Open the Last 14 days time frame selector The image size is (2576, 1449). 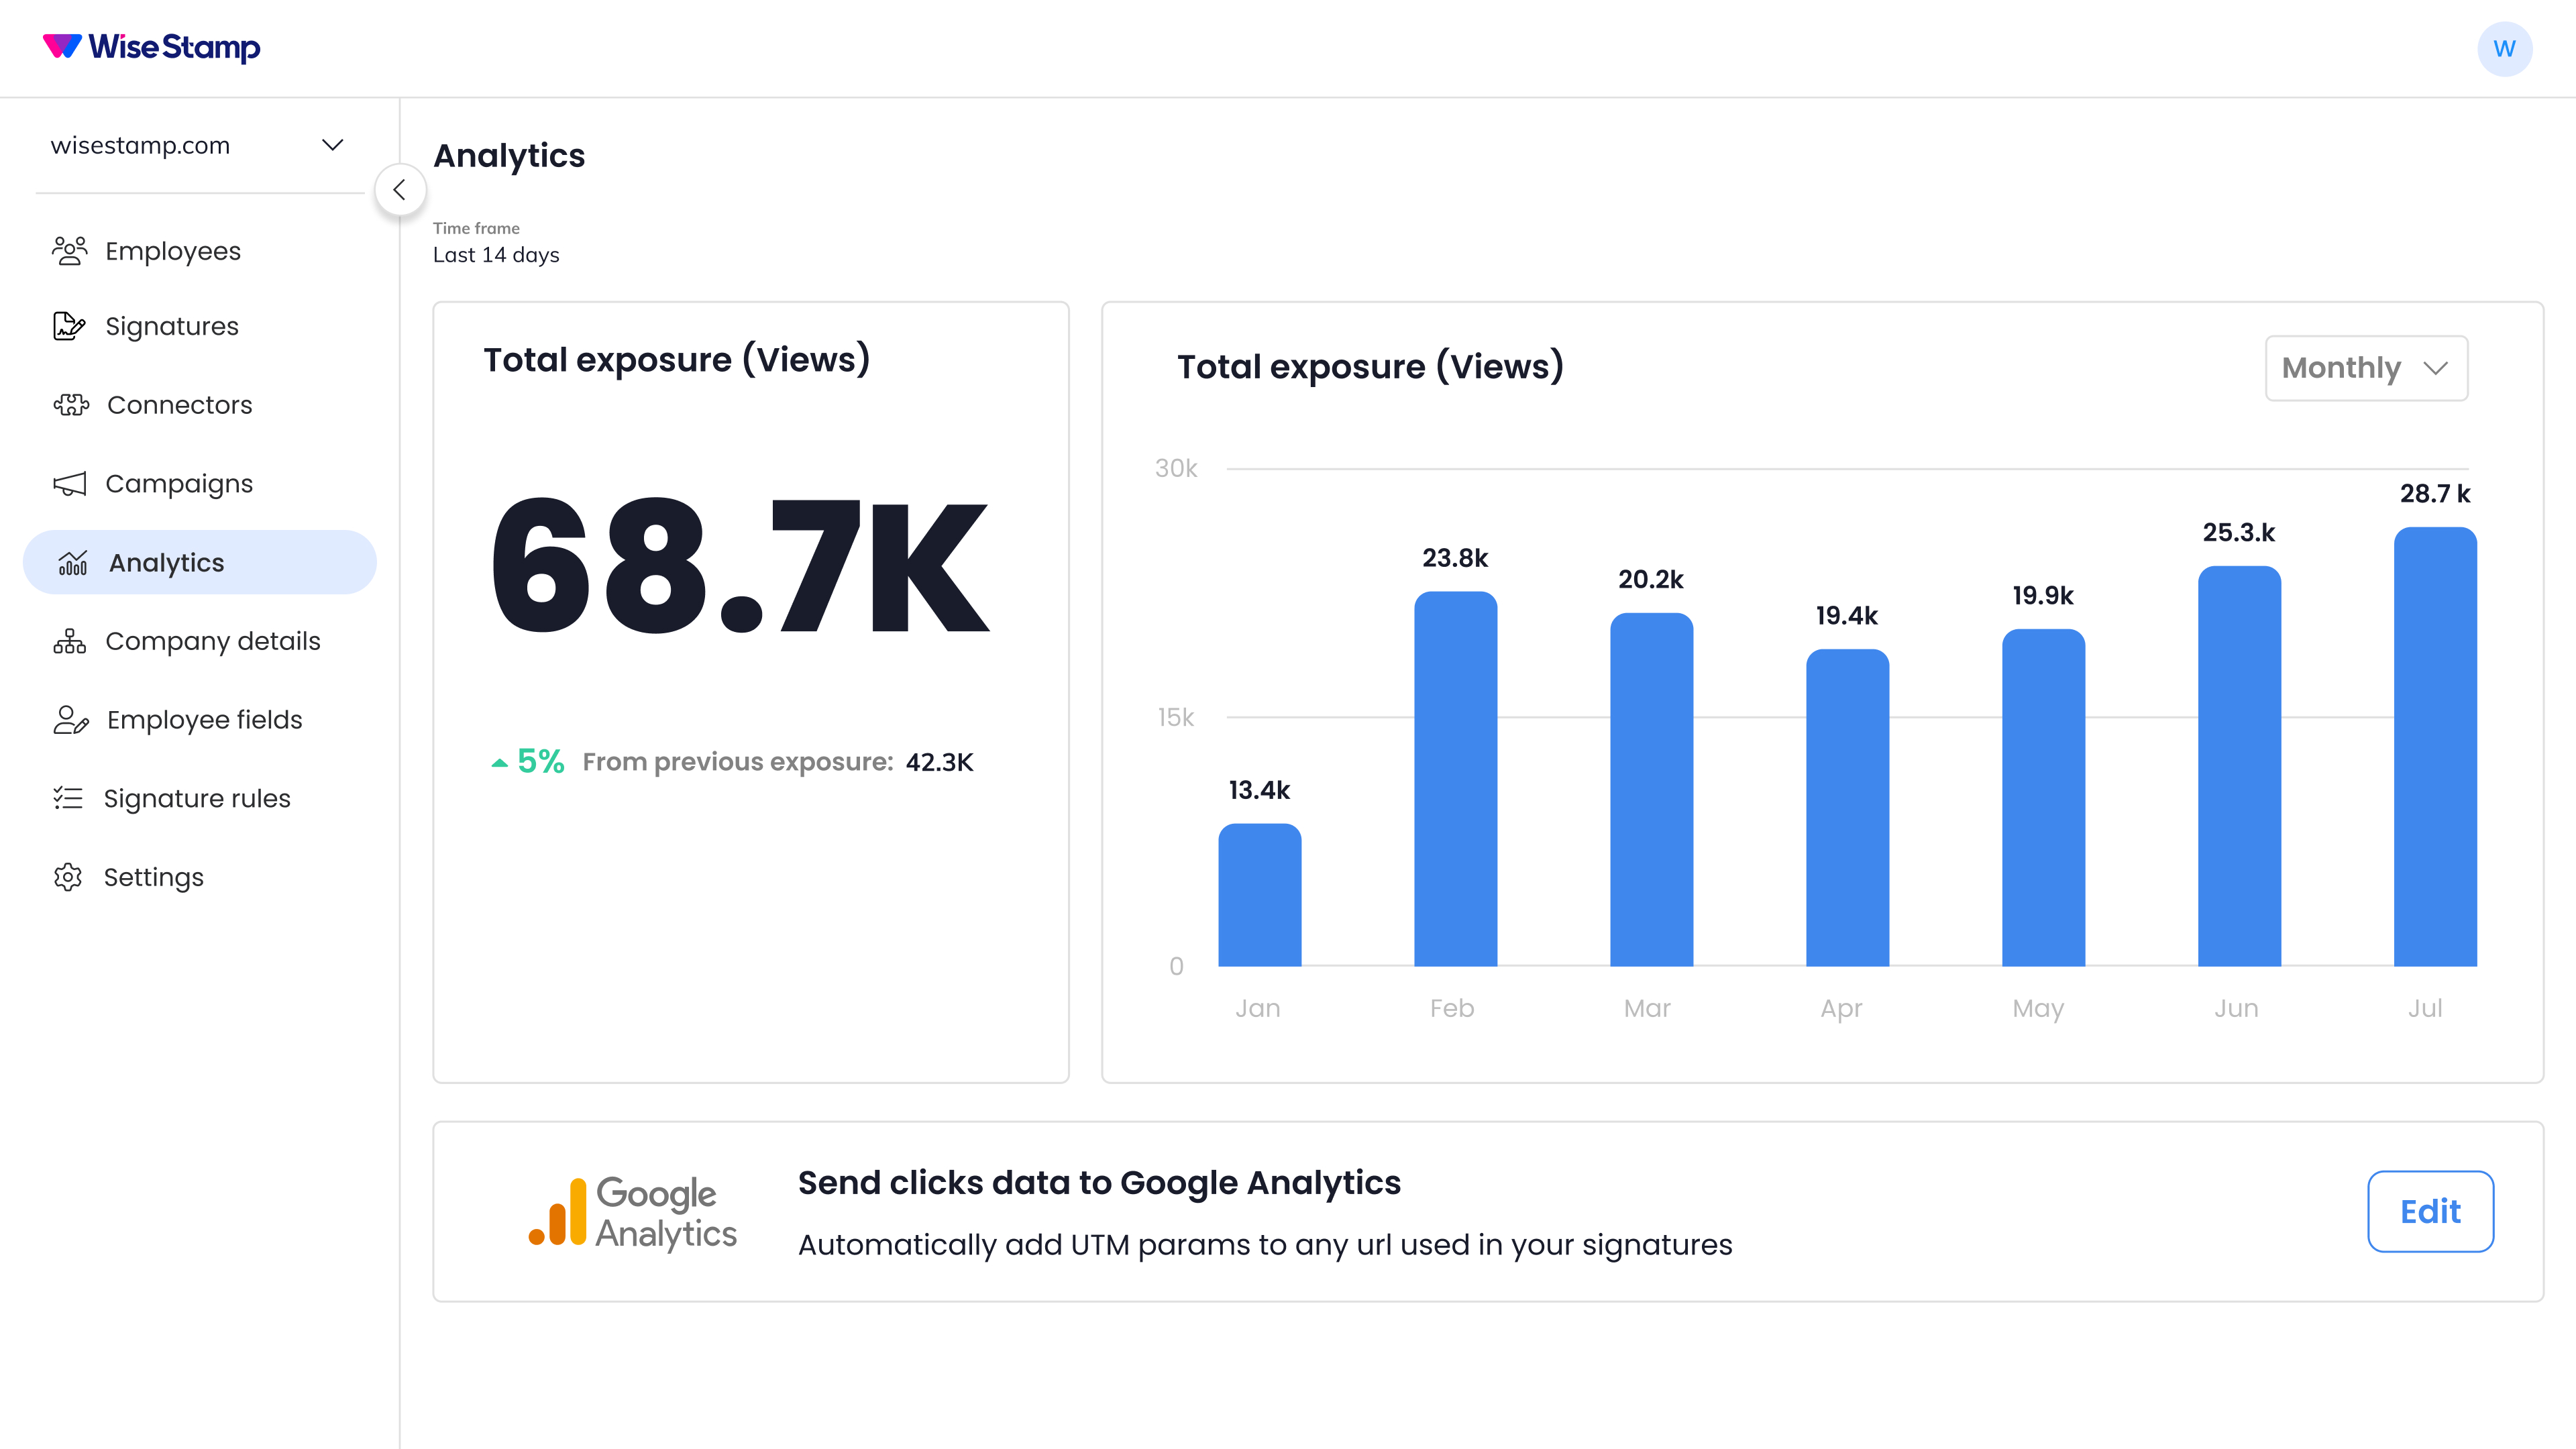click(x=496, y=255)
